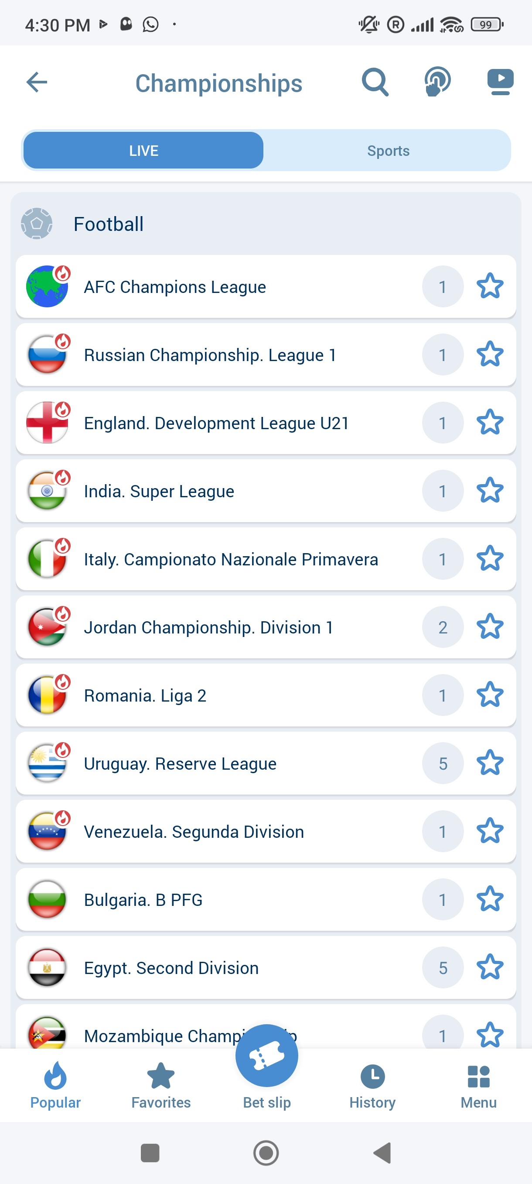Open Egypt Second Division championship

171,968
